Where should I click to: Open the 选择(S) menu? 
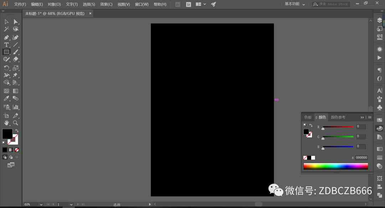coord(89,4)
